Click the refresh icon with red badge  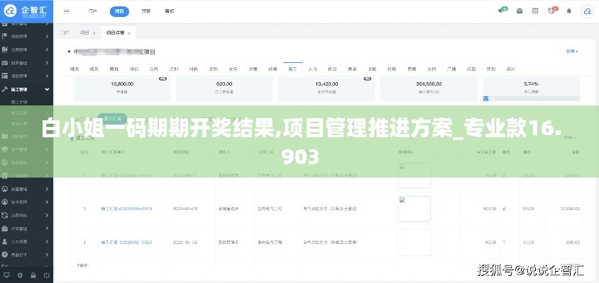point(551,11)
